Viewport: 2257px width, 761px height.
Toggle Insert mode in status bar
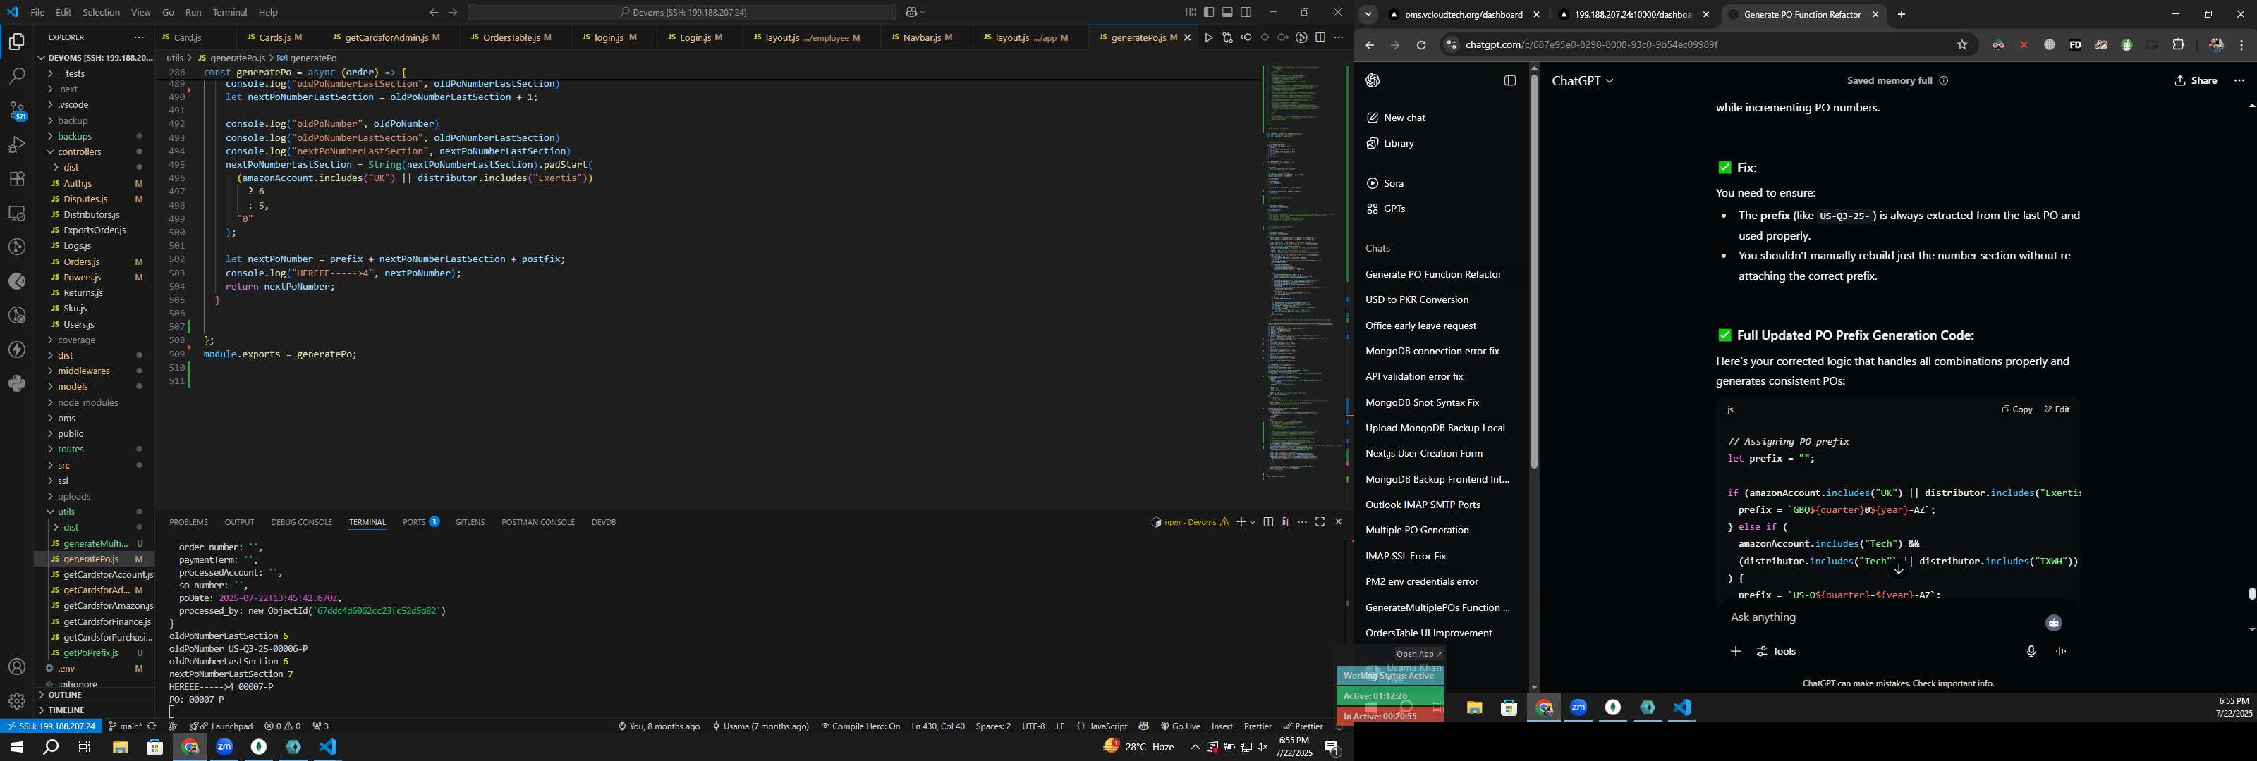click(1222, 726)
